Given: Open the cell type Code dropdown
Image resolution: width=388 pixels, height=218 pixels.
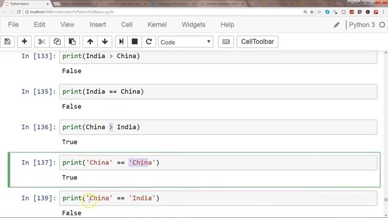Looking at the screenshot, I should pos(186,42).
